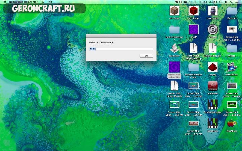Image resolution: width=242 pixels, height=151 pixels.
Task: Click the shield icon in menu bar
Action: (176, 2)
